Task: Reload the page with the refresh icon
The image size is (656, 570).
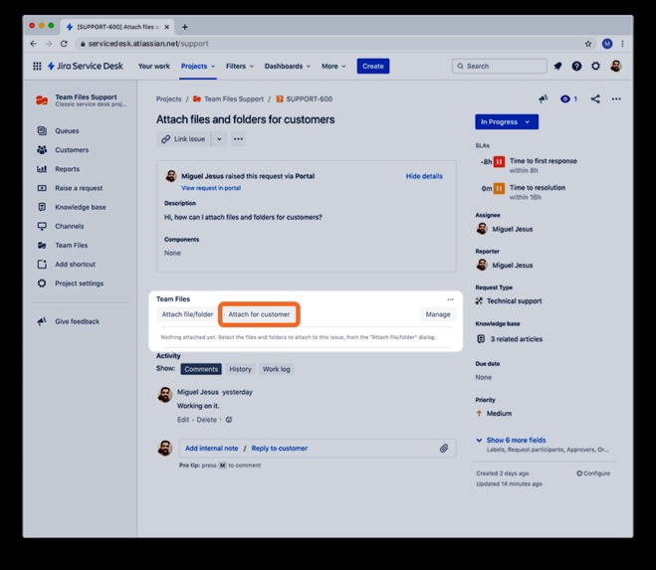Action: pos(64,44)
